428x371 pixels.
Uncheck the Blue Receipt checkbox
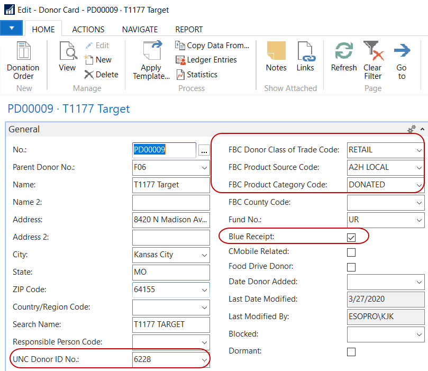pyautogui.click(x=351, y=237)
